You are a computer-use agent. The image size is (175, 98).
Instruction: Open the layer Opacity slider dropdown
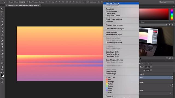pos(151,67)
